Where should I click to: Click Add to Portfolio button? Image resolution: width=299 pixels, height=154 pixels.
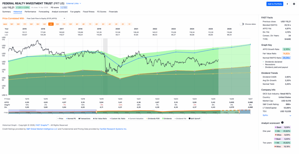tap(274, 4)
